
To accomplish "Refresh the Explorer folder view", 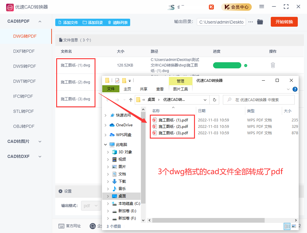I will [x=215, y=100].
